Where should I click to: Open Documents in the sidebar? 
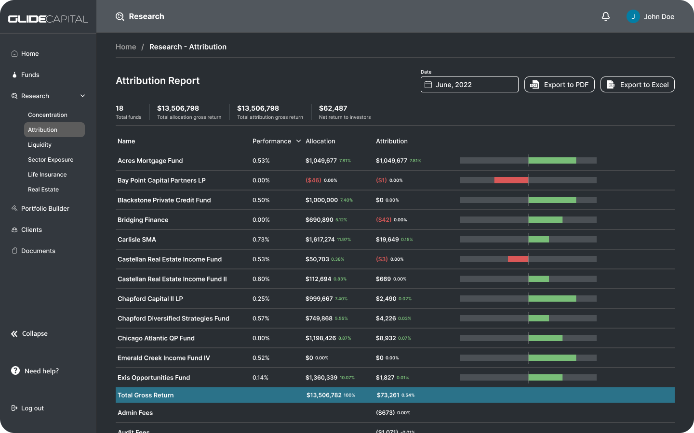point(38,251)
